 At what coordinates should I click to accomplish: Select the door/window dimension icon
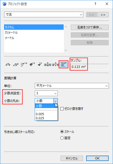[x=48, y=65]
